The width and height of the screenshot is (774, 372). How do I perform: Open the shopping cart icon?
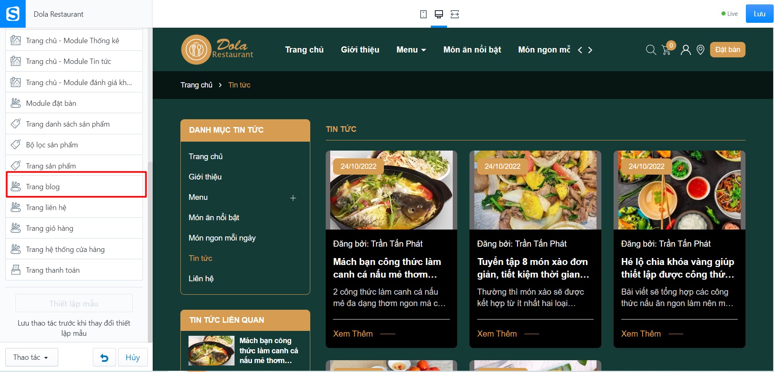(x=667, y=50)
